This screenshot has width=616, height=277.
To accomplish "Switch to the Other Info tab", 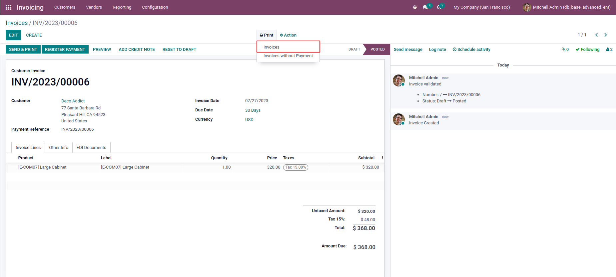I will pyautogui.click(x=59, y=148).
